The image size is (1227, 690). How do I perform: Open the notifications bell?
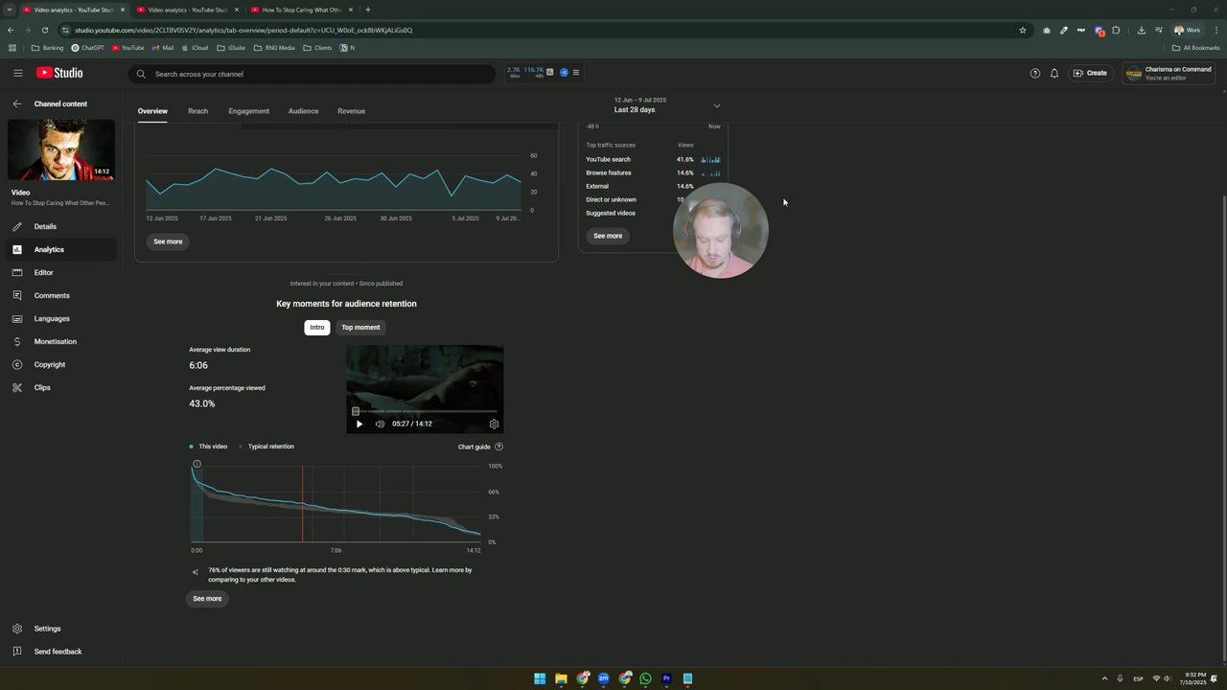pyautogui.click(x=1054, y=73)
